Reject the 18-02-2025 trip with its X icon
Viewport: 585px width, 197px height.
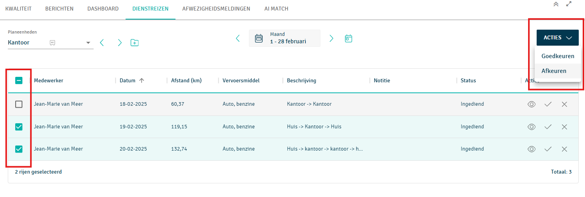point(564,104)
